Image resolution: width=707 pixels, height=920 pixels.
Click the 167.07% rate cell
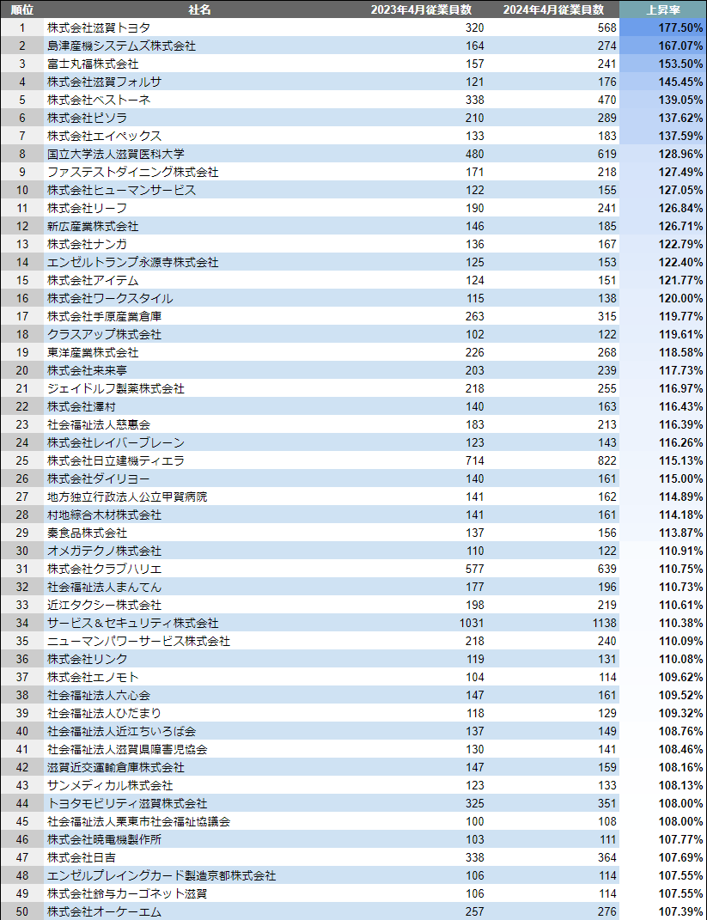point(663,46)
